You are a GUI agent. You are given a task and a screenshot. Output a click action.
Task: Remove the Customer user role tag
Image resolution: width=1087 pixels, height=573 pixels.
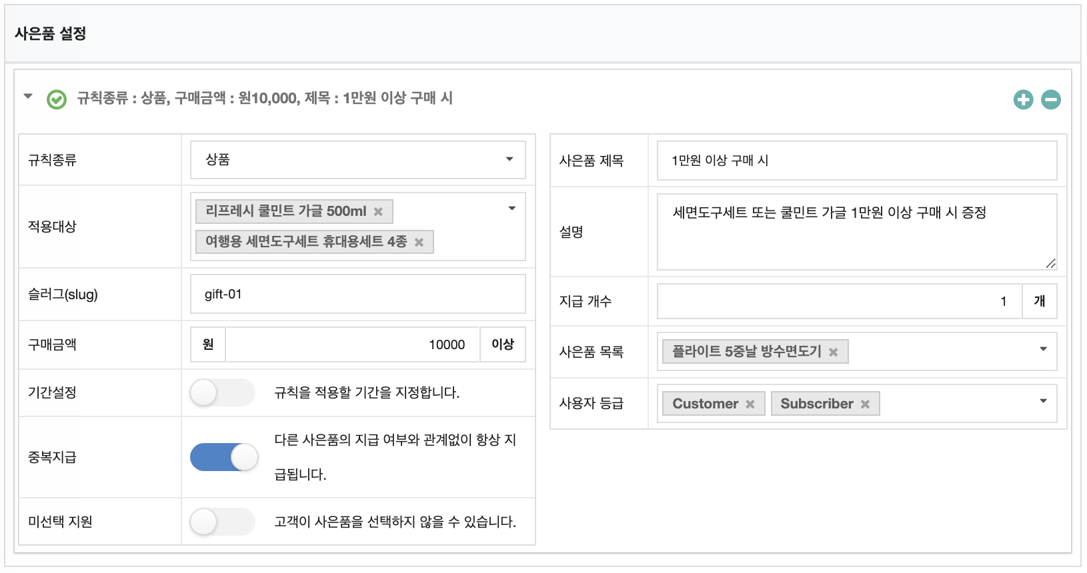point(750,404)
